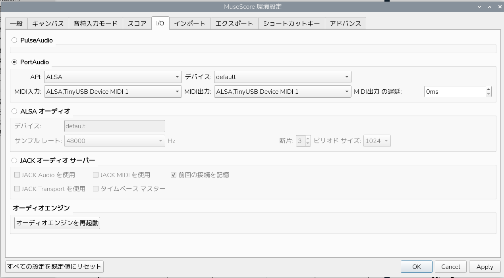This screenshot has height=278, width=504.
Task: Open the サンプル レート dropdown showing 48000
Action: [x=114, y=141]
